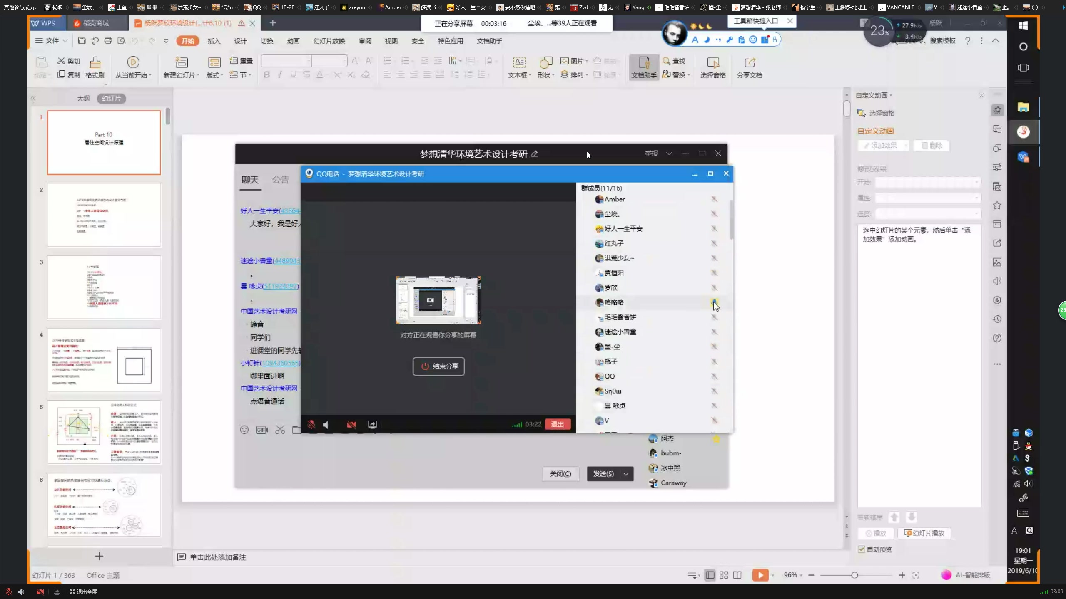The width and height of the screenshot is (1066, 599).
Task: Click the red Exit (退出) call button
Action: [557, 424]
